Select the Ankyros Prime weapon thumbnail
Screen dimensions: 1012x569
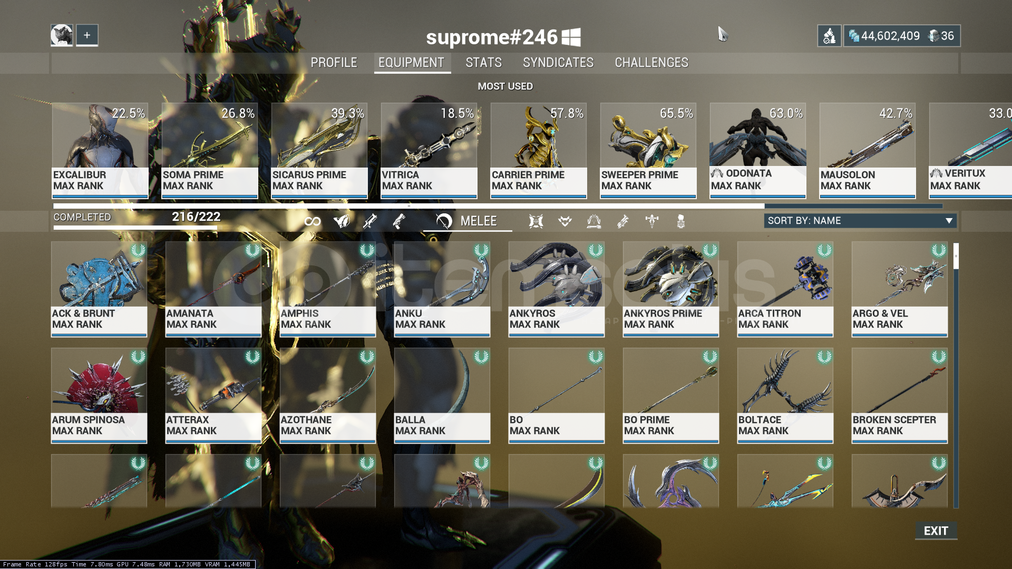(x=670, y=289)
